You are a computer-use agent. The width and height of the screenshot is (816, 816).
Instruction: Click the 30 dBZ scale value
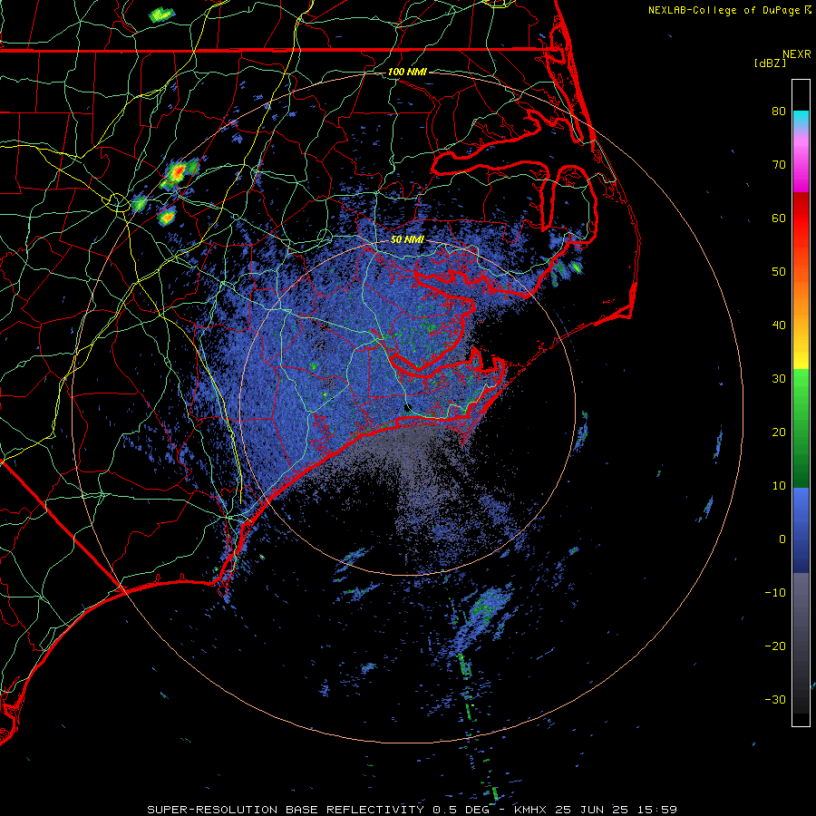click(779, 378)
